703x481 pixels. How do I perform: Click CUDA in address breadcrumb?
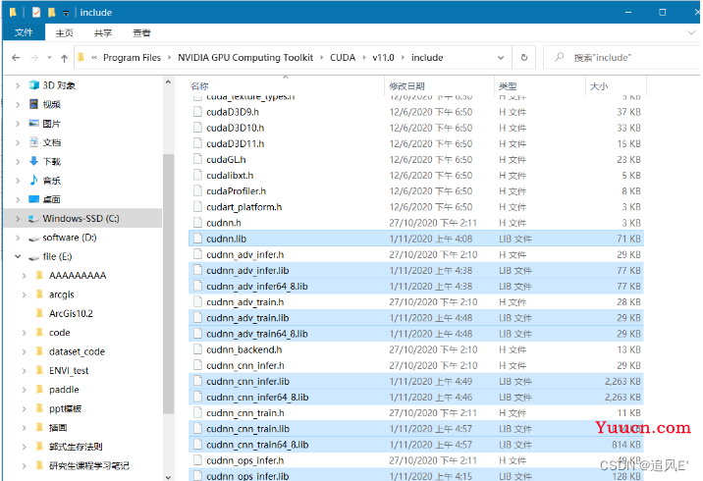343,57
